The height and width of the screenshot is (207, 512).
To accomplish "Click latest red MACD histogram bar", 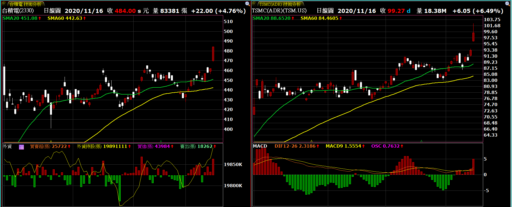I will pyautogui.click(x=473, y=167).
